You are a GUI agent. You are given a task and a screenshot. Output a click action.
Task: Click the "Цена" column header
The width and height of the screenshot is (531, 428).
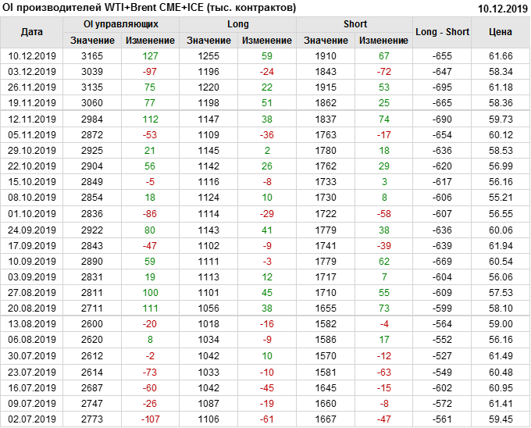501,32
